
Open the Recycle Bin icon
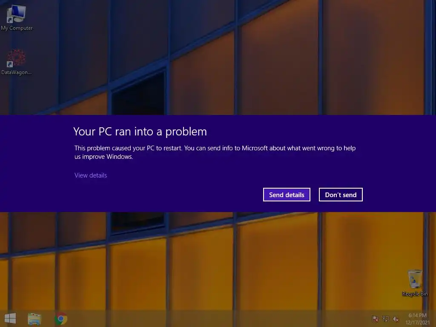(415, 283)
